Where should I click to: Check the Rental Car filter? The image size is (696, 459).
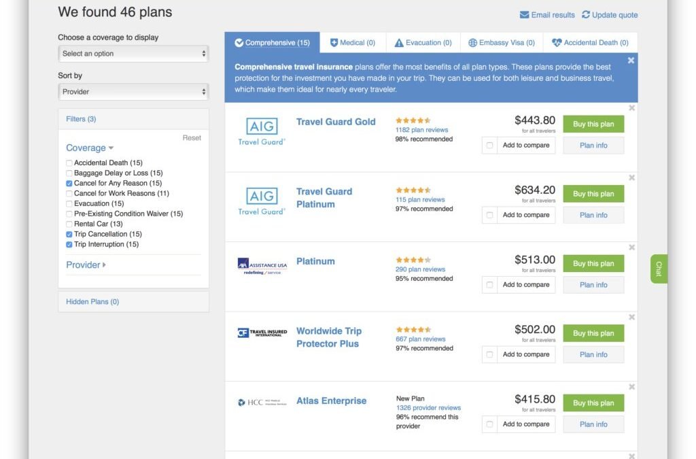click(69, 224)
